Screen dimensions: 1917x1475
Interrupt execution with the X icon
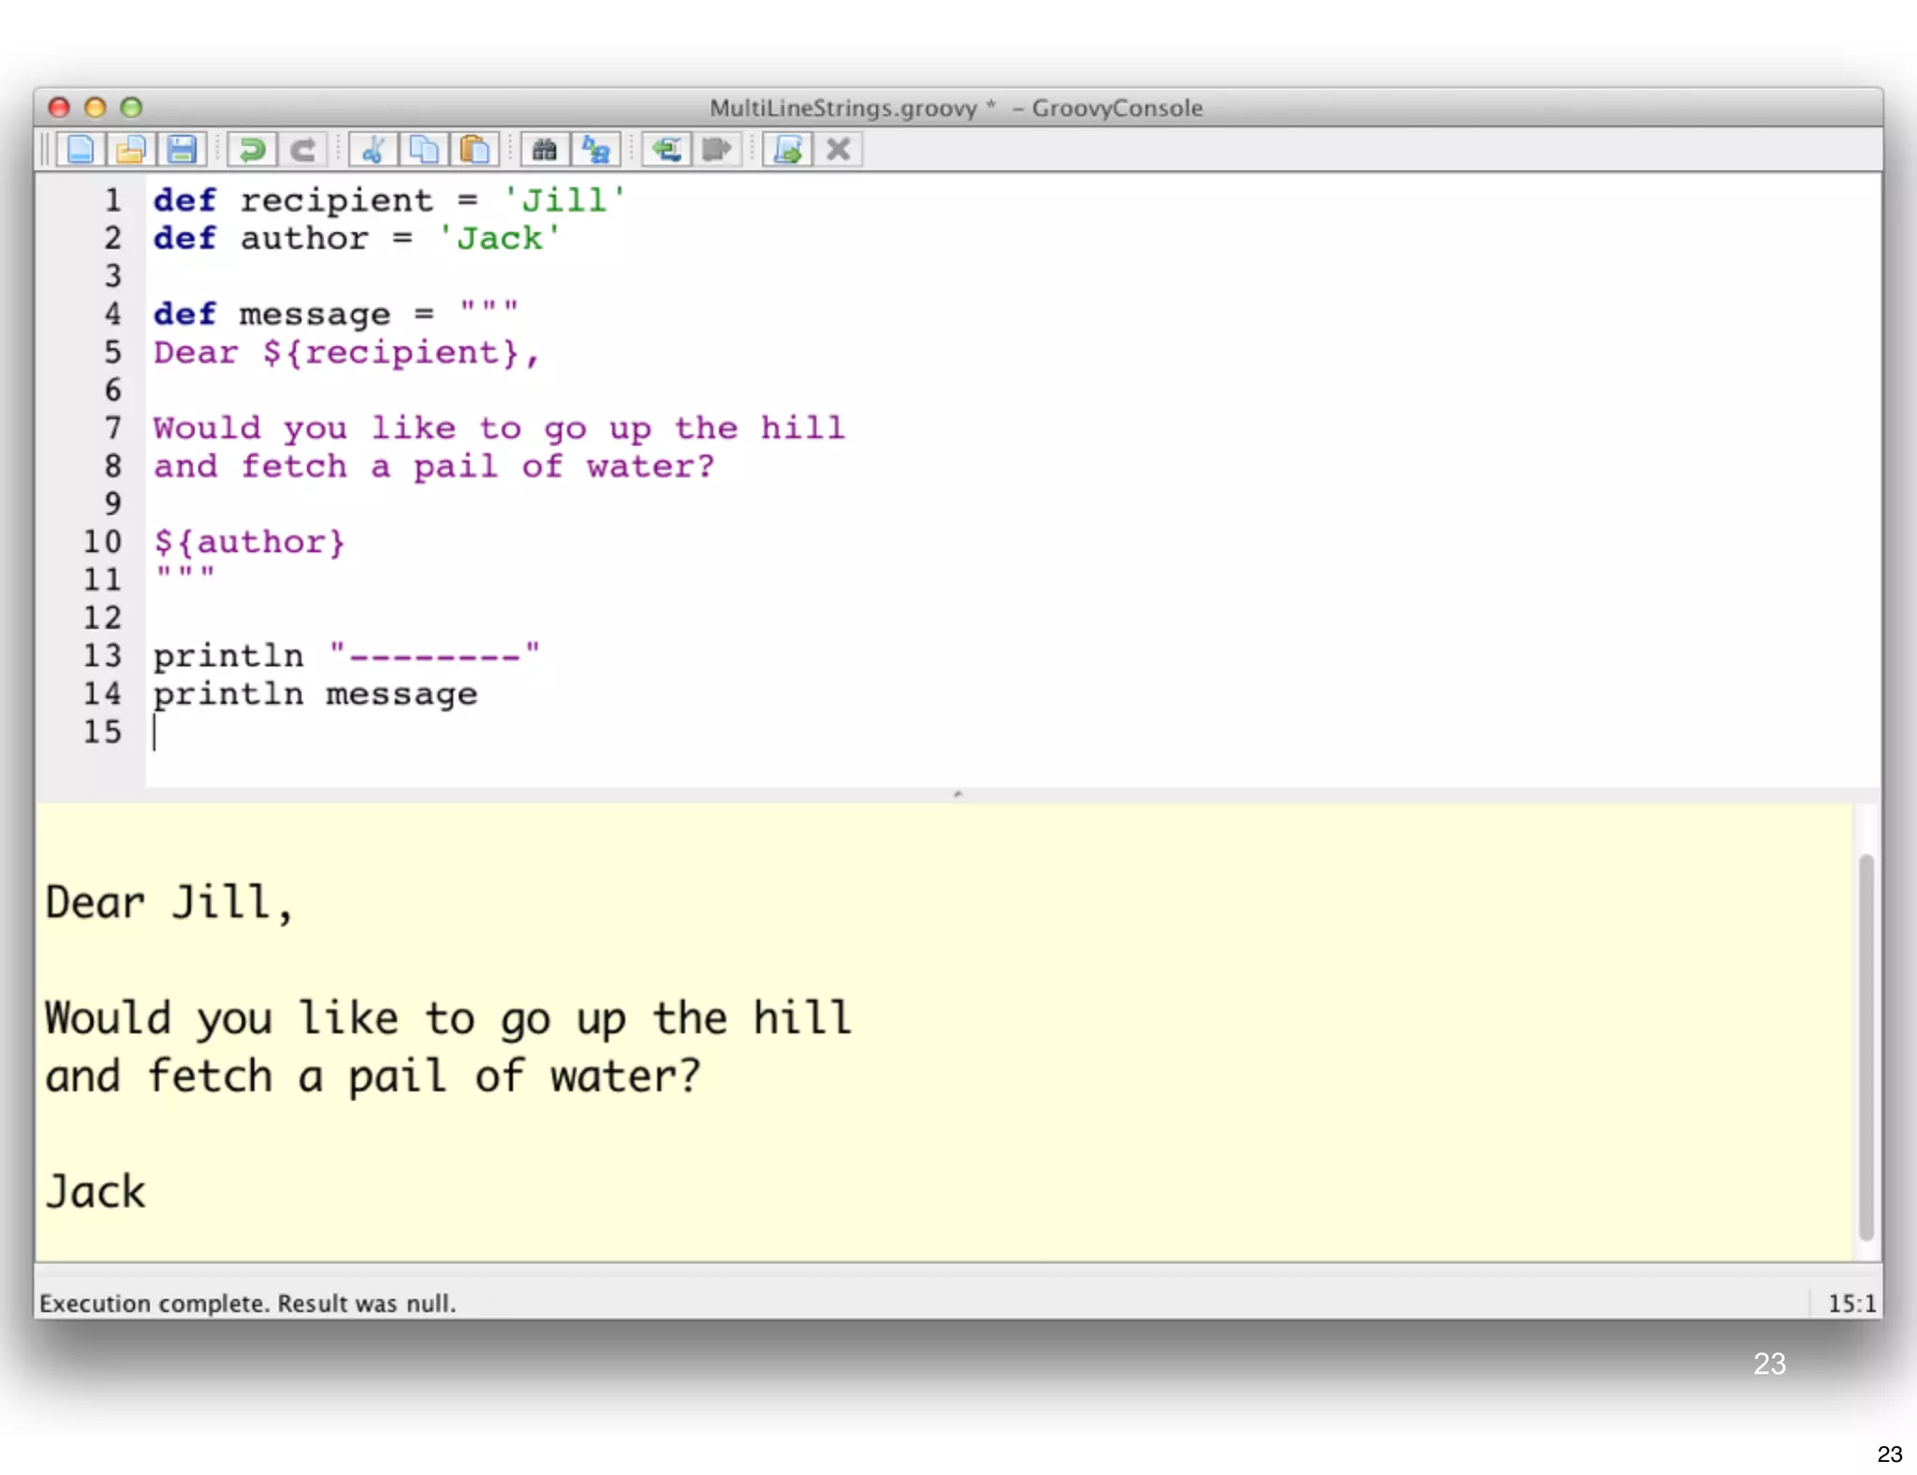[x=839, y=150]
